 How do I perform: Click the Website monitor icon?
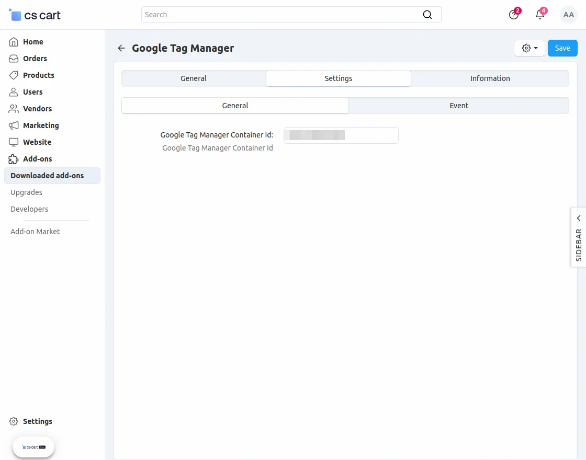[13, 142]
